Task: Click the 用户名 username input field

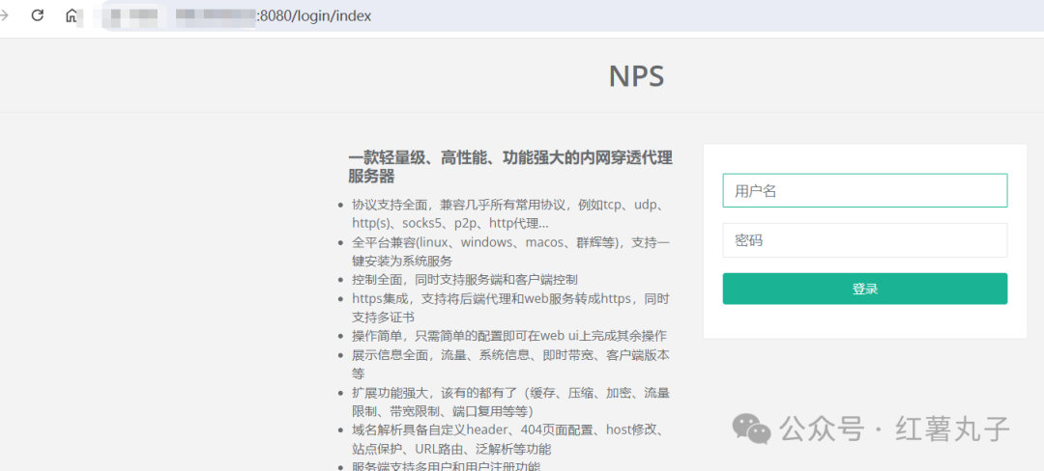Action: click(x=865, y=191)
